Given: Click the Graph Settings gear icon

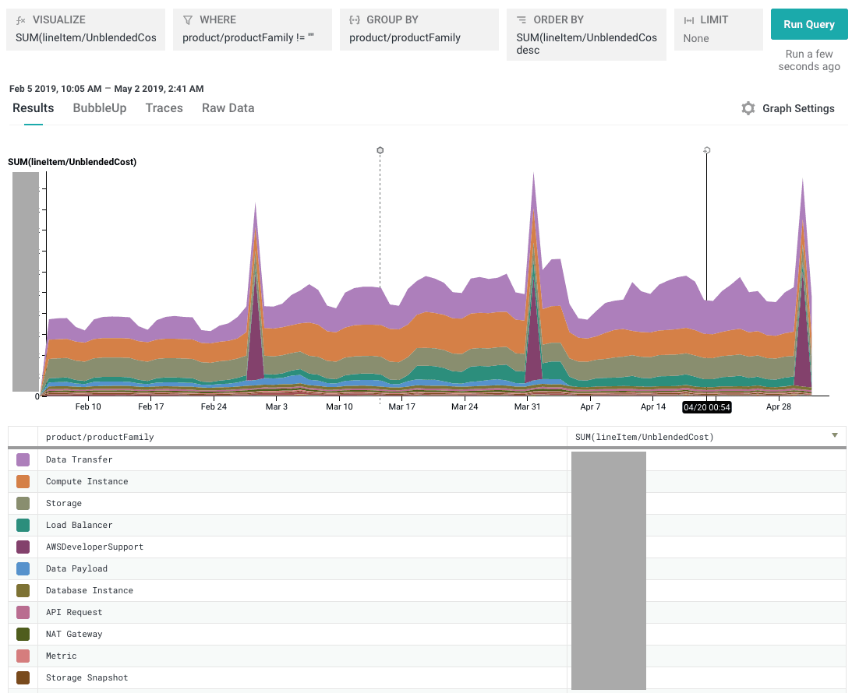Looking at the screenshot, I should coord(748,108).
